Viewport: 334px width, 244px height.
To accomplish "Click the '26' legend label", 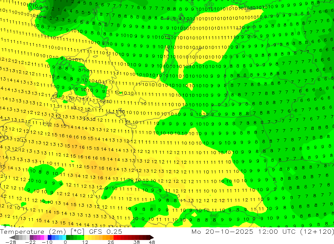I will [x=111, y=242].
